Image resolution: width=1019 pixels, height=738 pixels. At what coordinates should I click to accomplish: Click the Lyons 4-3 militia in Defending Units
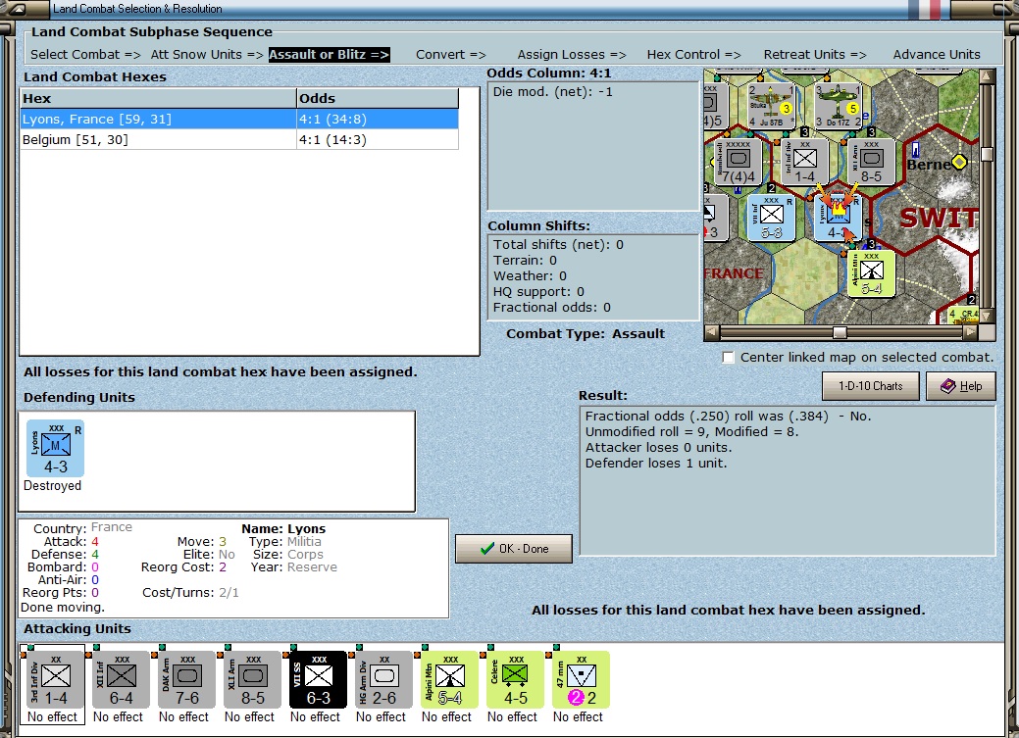click(55, 449)
